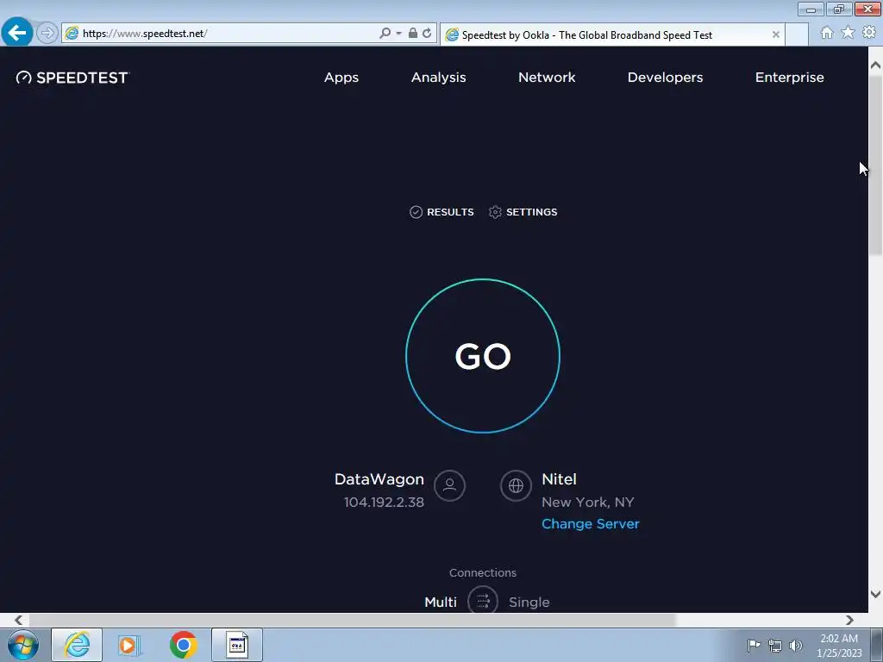Open the Developers menu item

point(665,78)
